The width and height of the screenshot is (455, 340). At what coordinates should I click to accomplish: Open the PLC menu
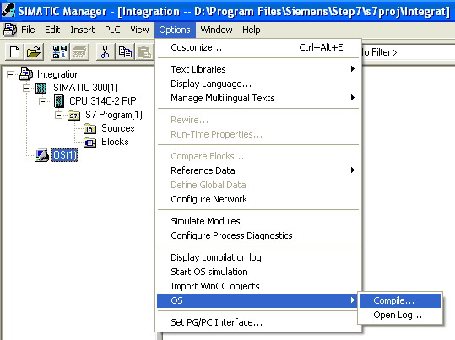[x=112, y=30]
